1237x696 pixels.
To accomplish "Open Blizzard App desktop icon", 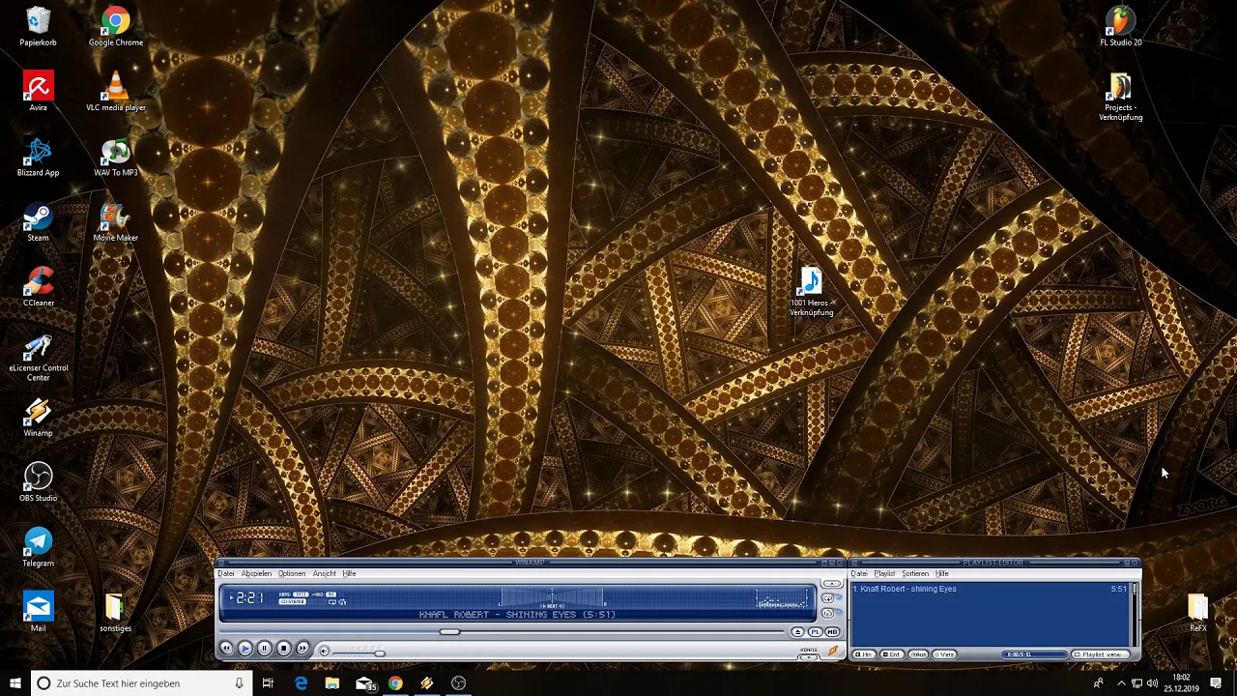I will click(39, 157).
